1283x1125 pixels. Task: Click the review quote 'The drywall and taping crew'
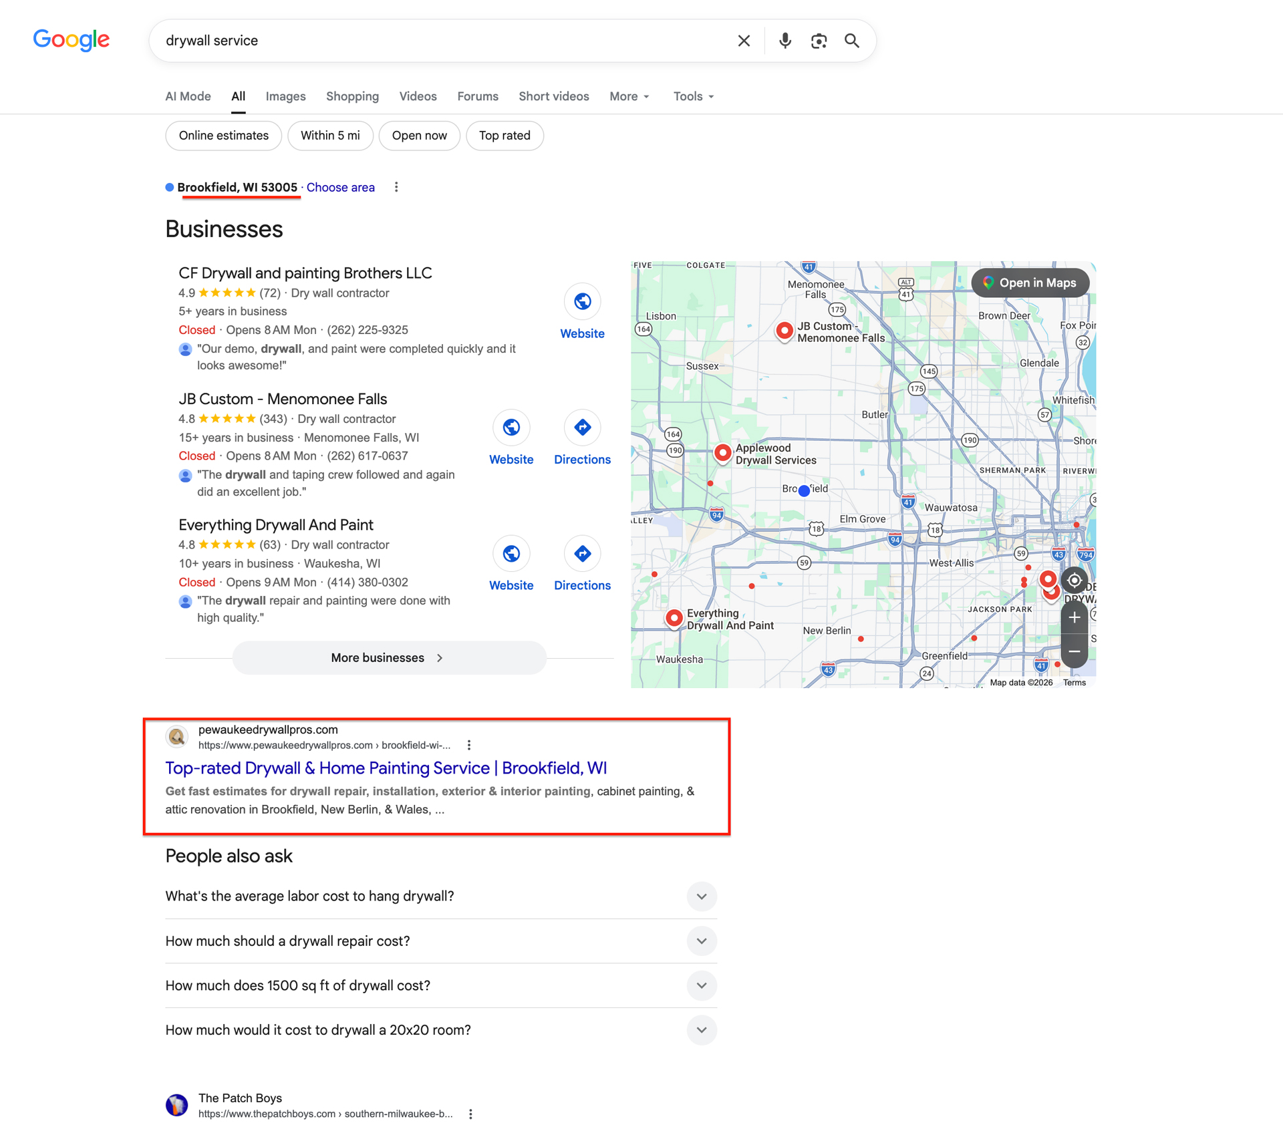pyautogui.click(x=326, y=484)
